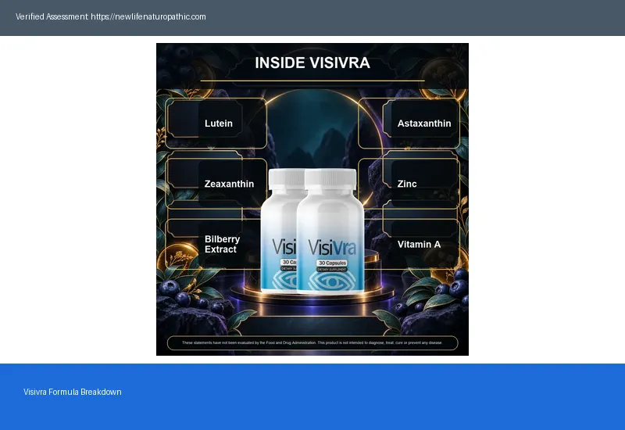
Task: Click the Visivra ingredients infographic image
Action: [x=312, y=199]
